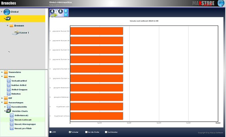Click the Kugelkerzen schwarz bottom bar

[x=97, y=116]
